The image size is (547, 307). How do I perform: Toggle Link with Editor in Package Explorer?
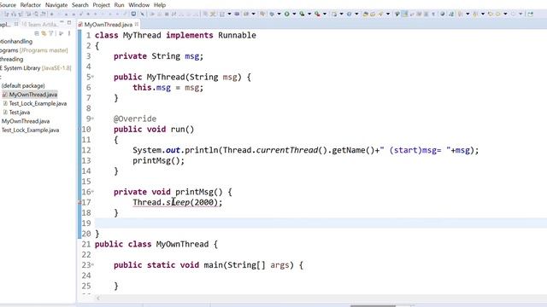(44, 33)
